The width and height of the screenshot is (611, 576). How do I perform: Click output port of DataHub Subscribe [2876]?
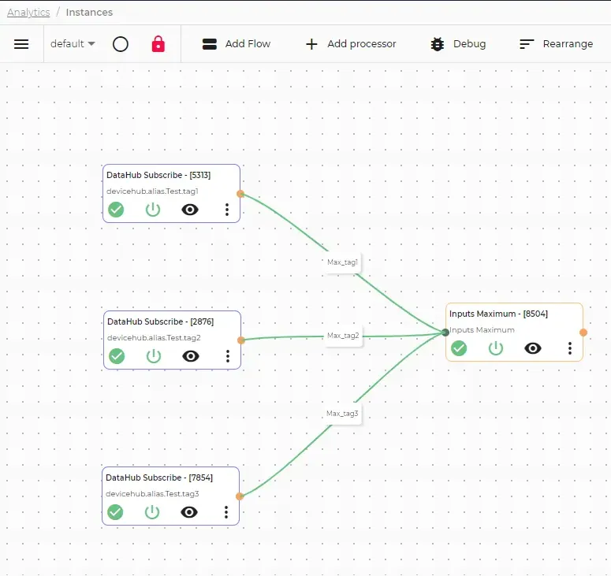coord(241,340)
